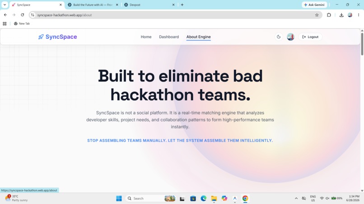The height and width of the screenshot is (204, 364).
Task: Click the volume speaker tray icon
Action: pyautogui.click(x=327, y=199)
